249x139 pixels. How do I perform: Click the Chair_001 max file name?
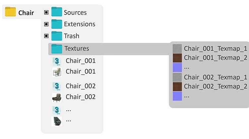[81, 61]
